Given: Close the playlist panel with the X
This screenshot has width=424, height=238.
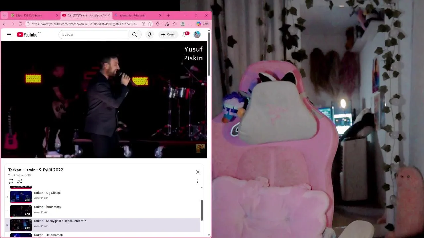Looking at the screenshot, I should 198,172.
